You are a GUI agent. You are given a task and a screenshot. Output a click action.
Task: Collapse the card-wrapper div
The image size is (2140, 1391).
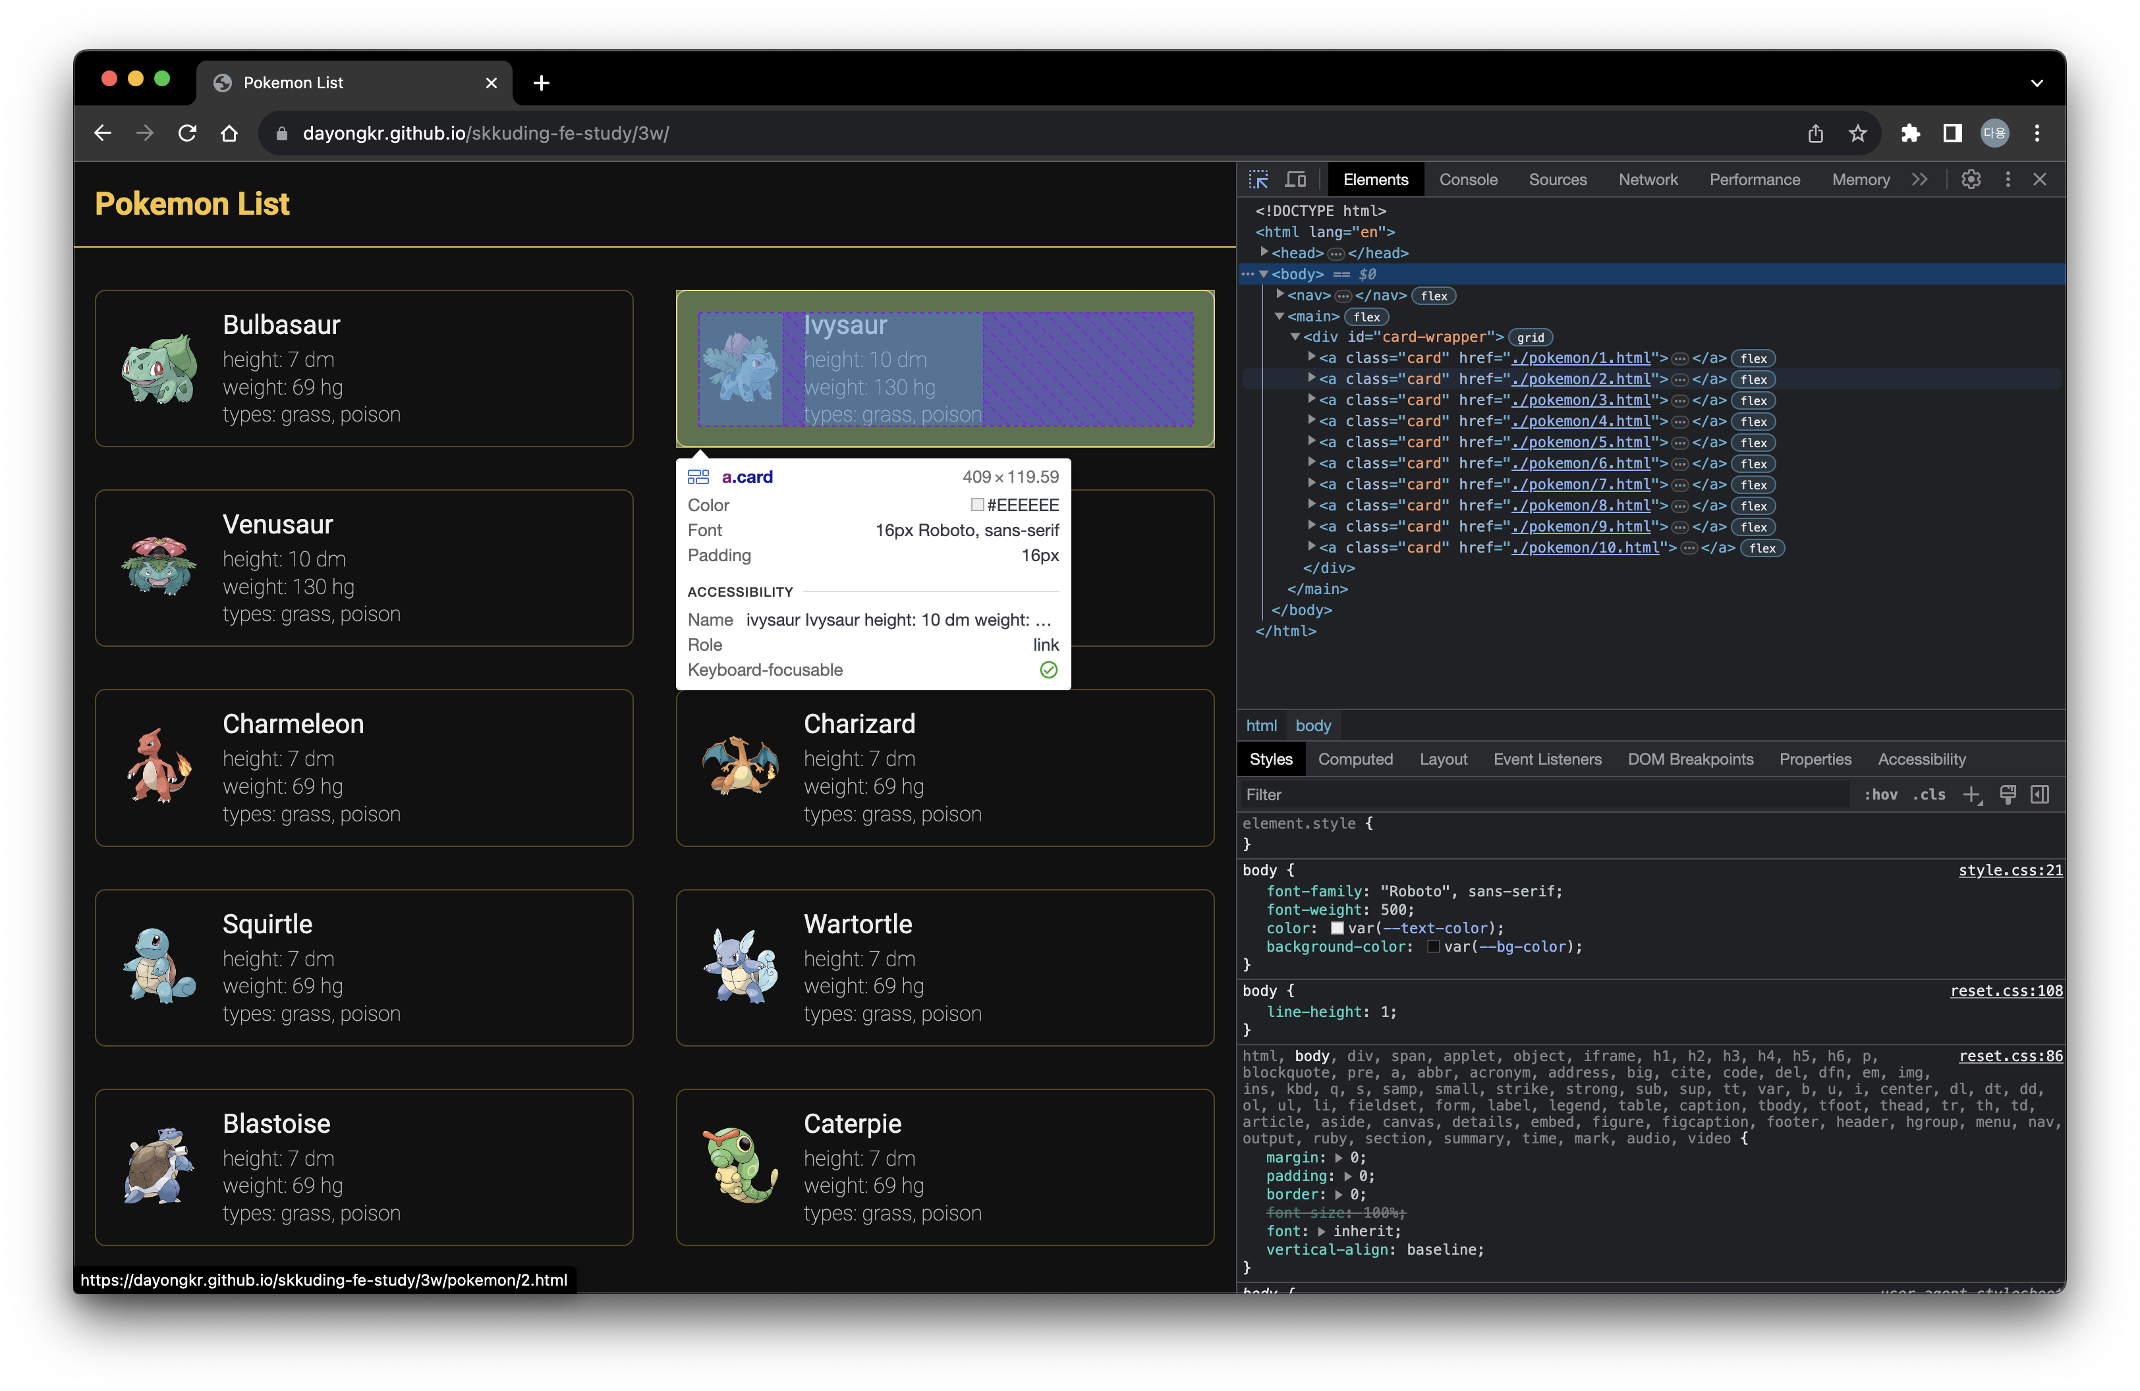point(1296,337)
